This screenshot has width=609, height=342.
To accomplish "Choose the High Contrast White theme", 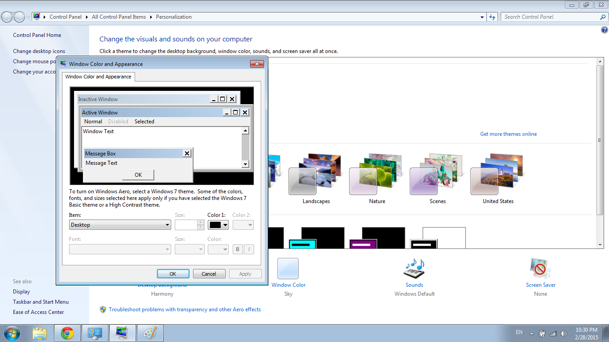I will tap(438, 238).
